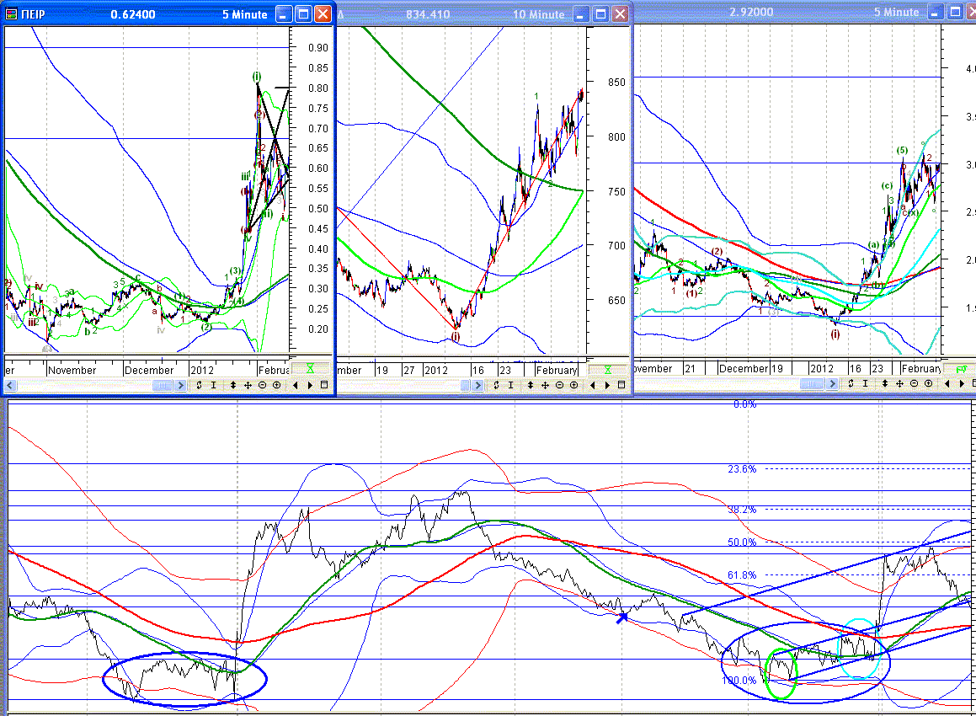Click the 0.50 price level on ΠΕΙΡ axis

[x=318, y=208]
